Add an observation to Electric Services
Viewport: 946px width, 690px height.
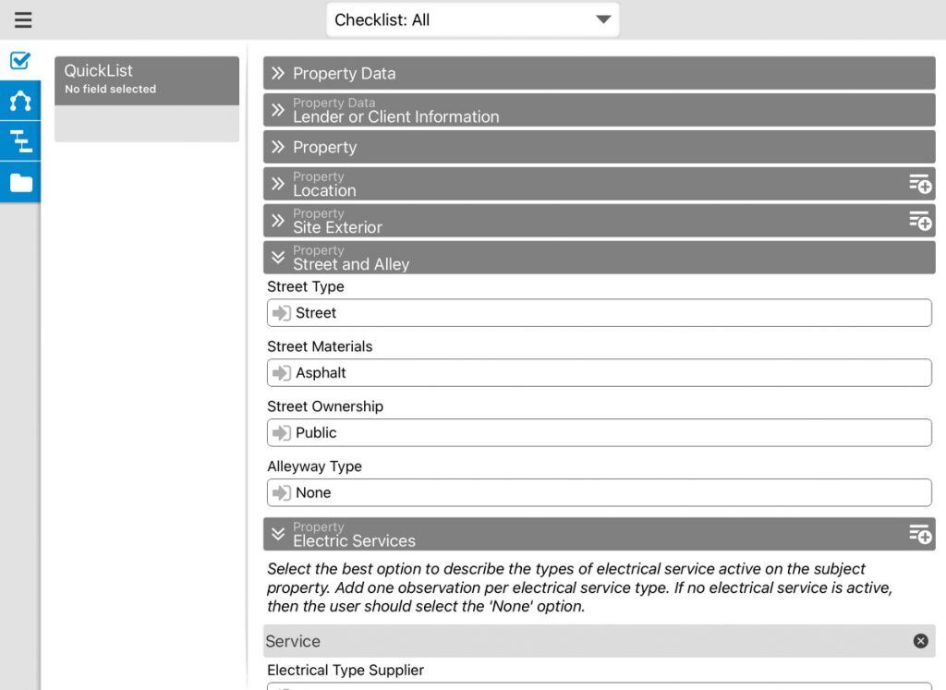pyautogui.click(x=920, y=534)
